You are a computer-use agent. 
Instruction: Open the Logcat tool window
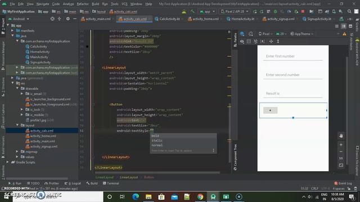coord(73,183)
